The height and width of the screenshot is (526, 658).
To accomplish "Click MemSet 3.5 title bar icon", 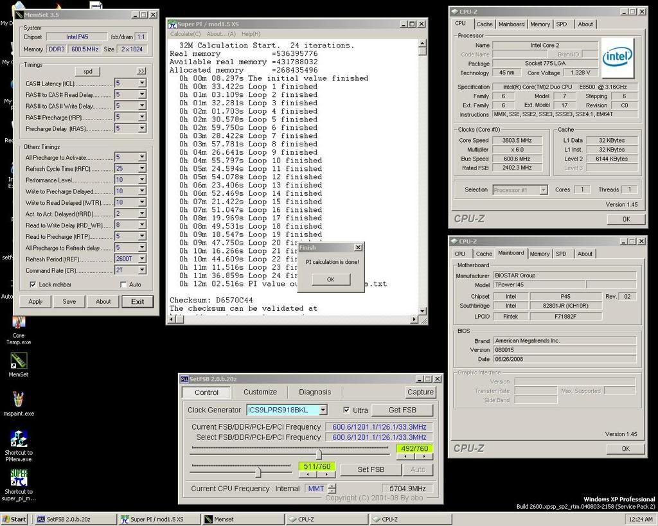I will (19, 15).
